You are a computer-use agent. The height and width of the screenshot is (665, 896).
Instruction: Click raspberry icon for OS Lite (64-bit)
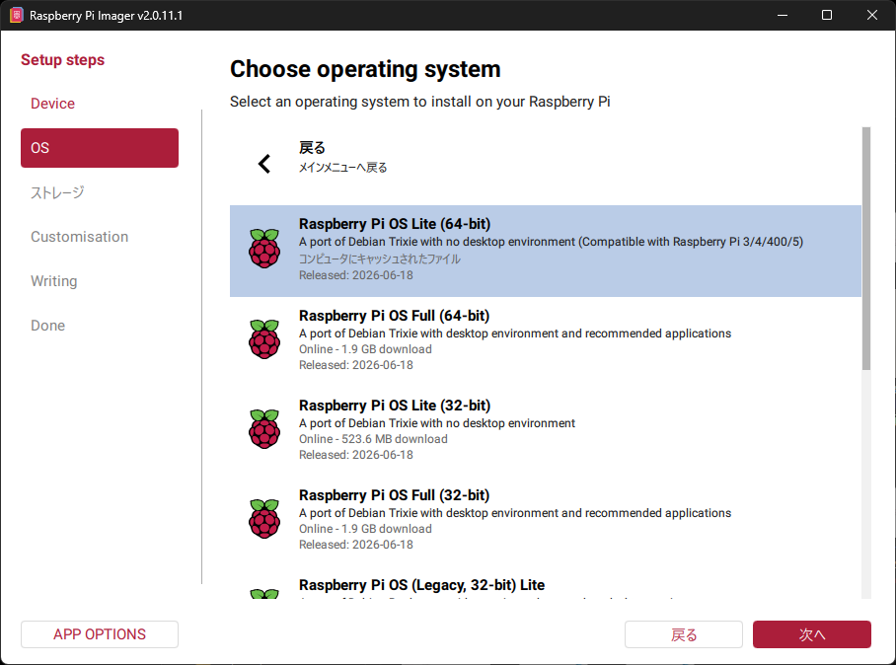click(x=264, y=249)
